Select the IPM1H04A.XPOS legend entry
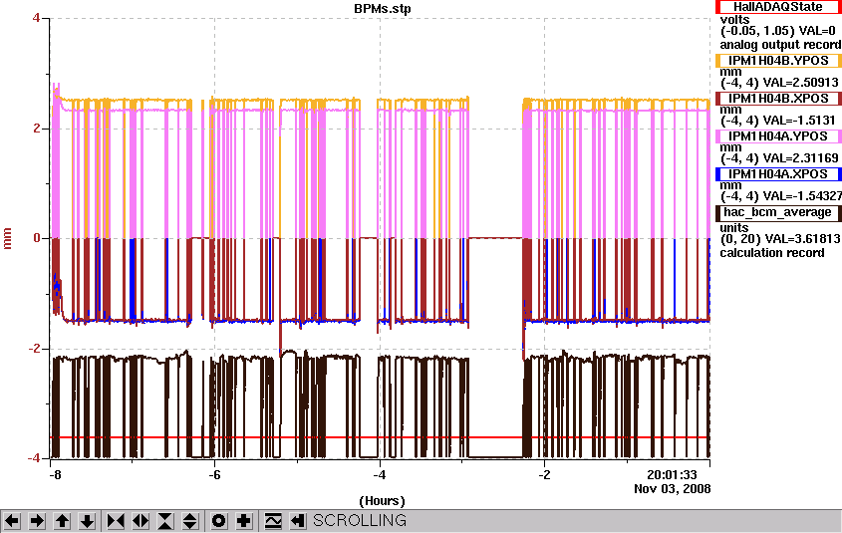 pos(778,174)
